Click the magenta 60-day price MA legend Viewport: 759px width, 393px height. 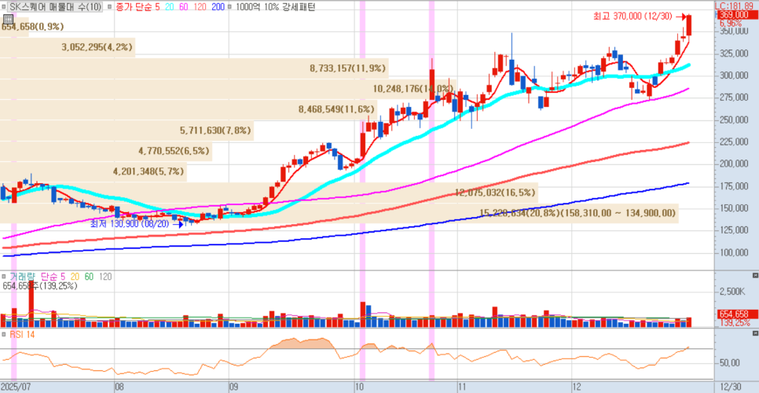pyautogui.click(x=185, y=7)
